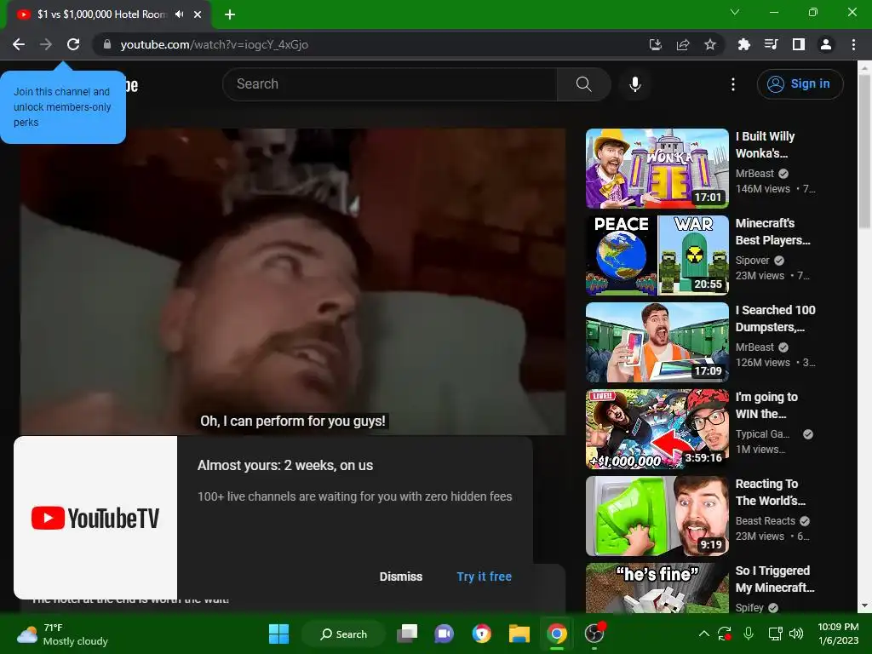Screen dimensions: 872x654
Task: Open Task View on the taskbar
Action: point(407,634)
